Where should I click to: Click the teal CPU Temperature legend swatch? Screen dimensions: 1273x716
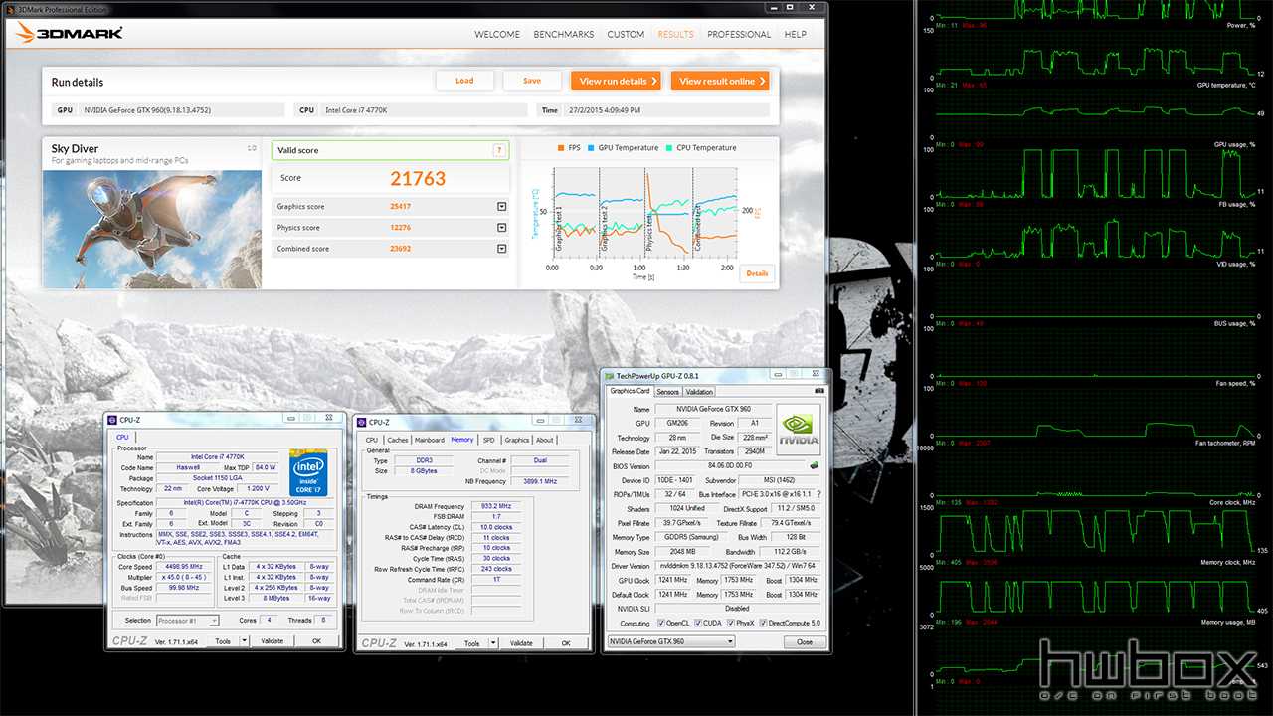pos(671,148)
